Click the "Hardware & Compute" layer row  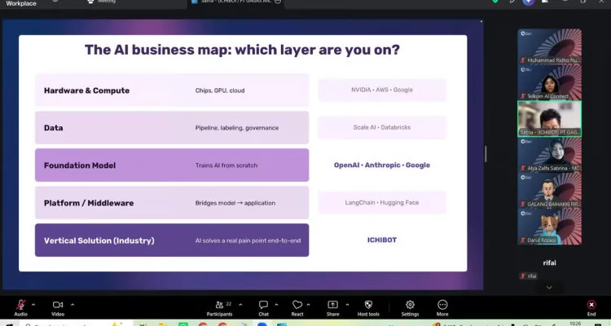(x=172, y=90)
